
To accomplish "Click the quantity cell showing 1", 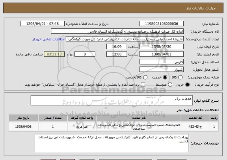I will coord(53,127).
